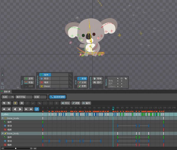Click the 循环开始 loop start field

click(x=24, y=97)
